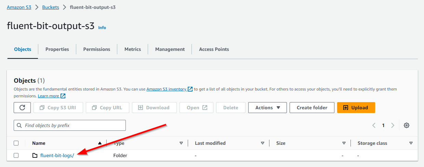424x167 pixels.
Task: Go to previous page arrow
Action: point(374,125)
